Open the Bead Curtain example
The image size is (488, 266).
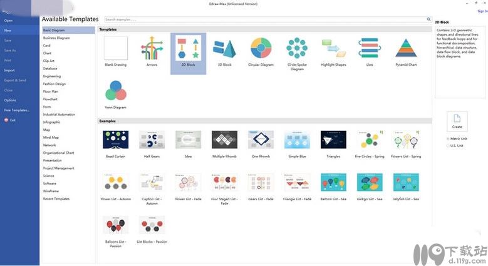116,140
